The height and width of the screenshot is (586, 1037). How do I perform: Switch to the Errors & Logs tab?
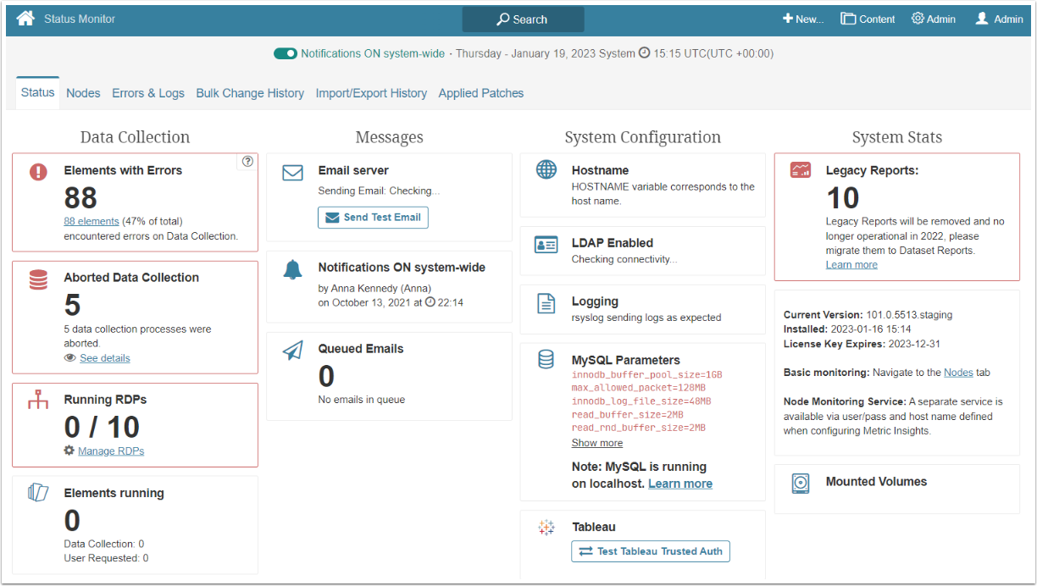point(148,93)
